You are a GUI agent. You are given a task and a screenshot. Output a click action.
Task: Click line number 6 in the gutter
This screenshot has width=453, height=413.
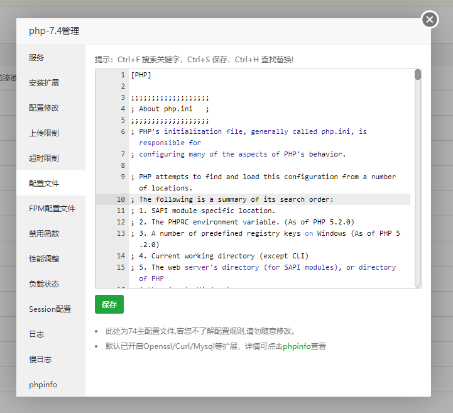[x=123, y=131]
